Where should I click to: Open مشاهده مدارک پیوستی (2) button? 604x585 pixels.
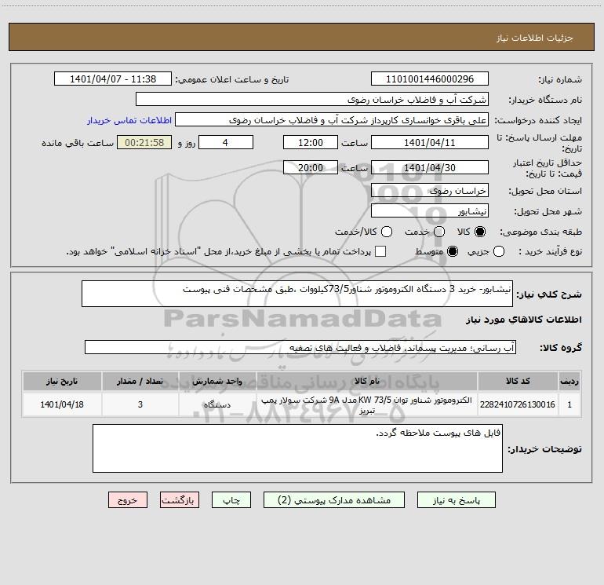(334, 500)
